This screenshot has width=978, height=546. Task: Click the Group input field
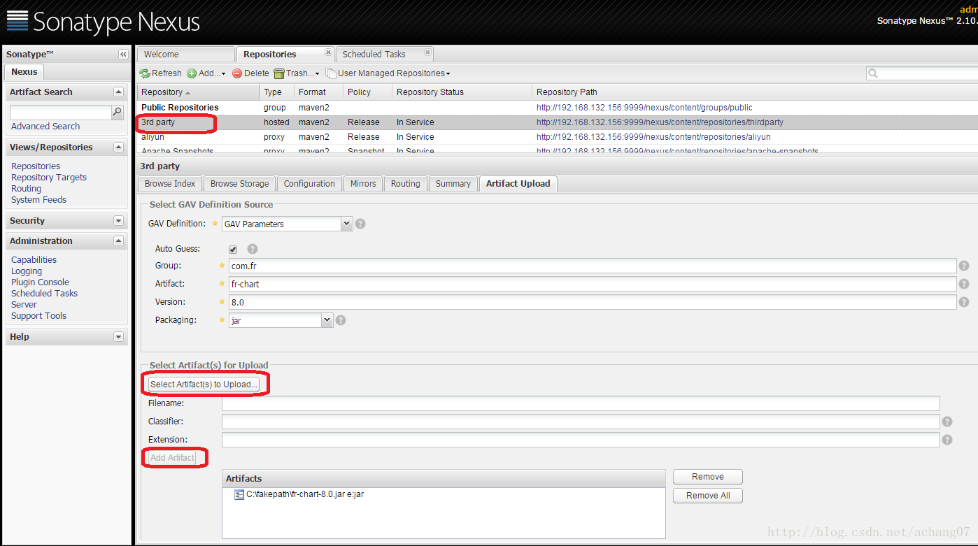point(592,266)
